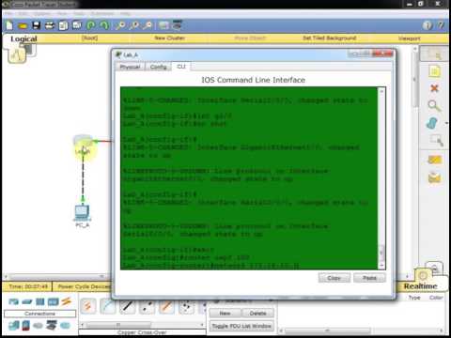This screenshot has width=451, height=338.
Task: Click the Open file folder icon
Action: [x=23, y=25]
